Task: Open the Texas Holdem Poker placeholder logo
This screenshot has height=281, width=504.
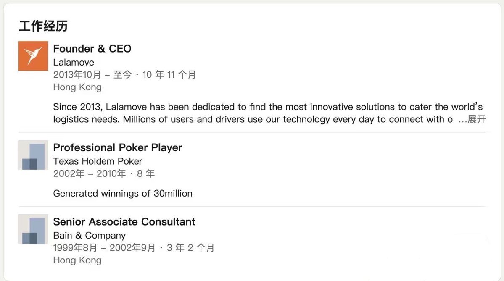Action: (33, 155)
